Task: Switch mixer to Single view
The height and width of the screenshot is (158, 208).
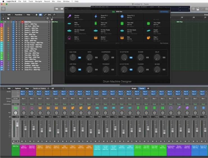Action: 134,89
